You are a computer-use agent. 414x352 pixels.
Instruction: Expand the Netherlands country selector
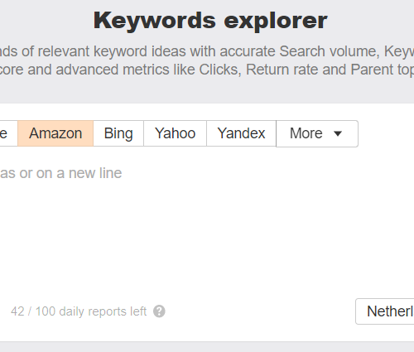pyautogui.click(x=385, y=311)
